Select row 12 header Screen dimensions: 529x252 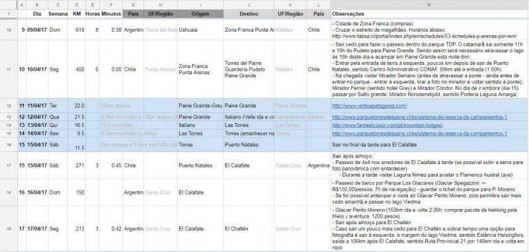(x=9, y=106)
